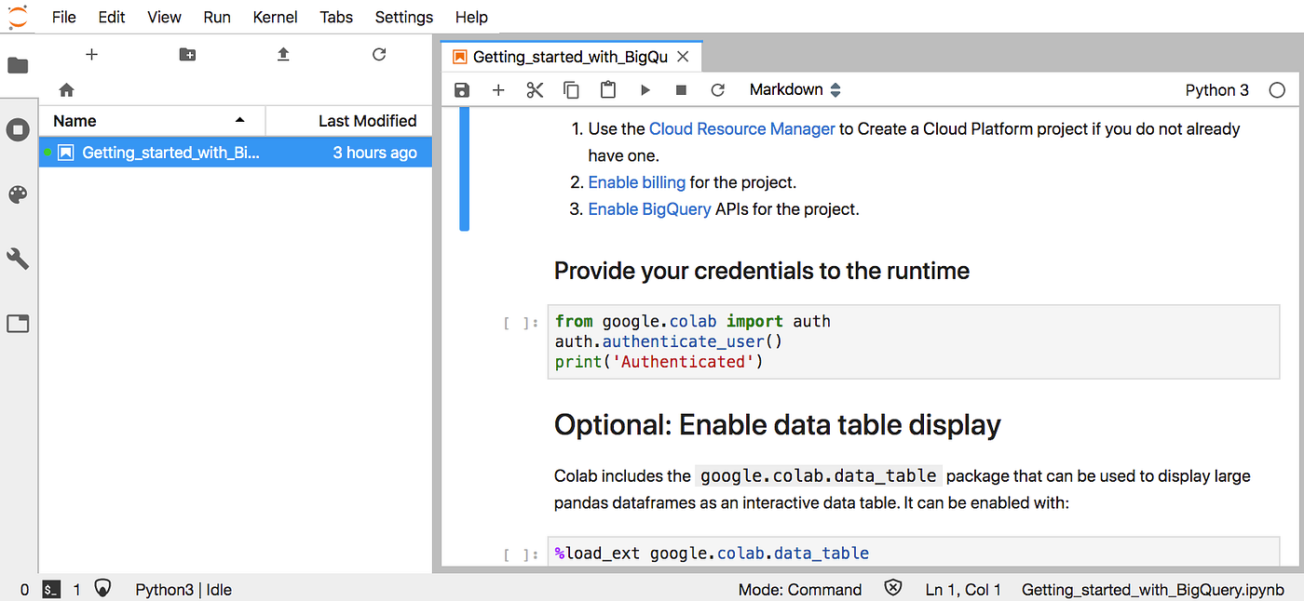
Task: Upload files using the upload arrow icon
Action: (x=283, y=55)
